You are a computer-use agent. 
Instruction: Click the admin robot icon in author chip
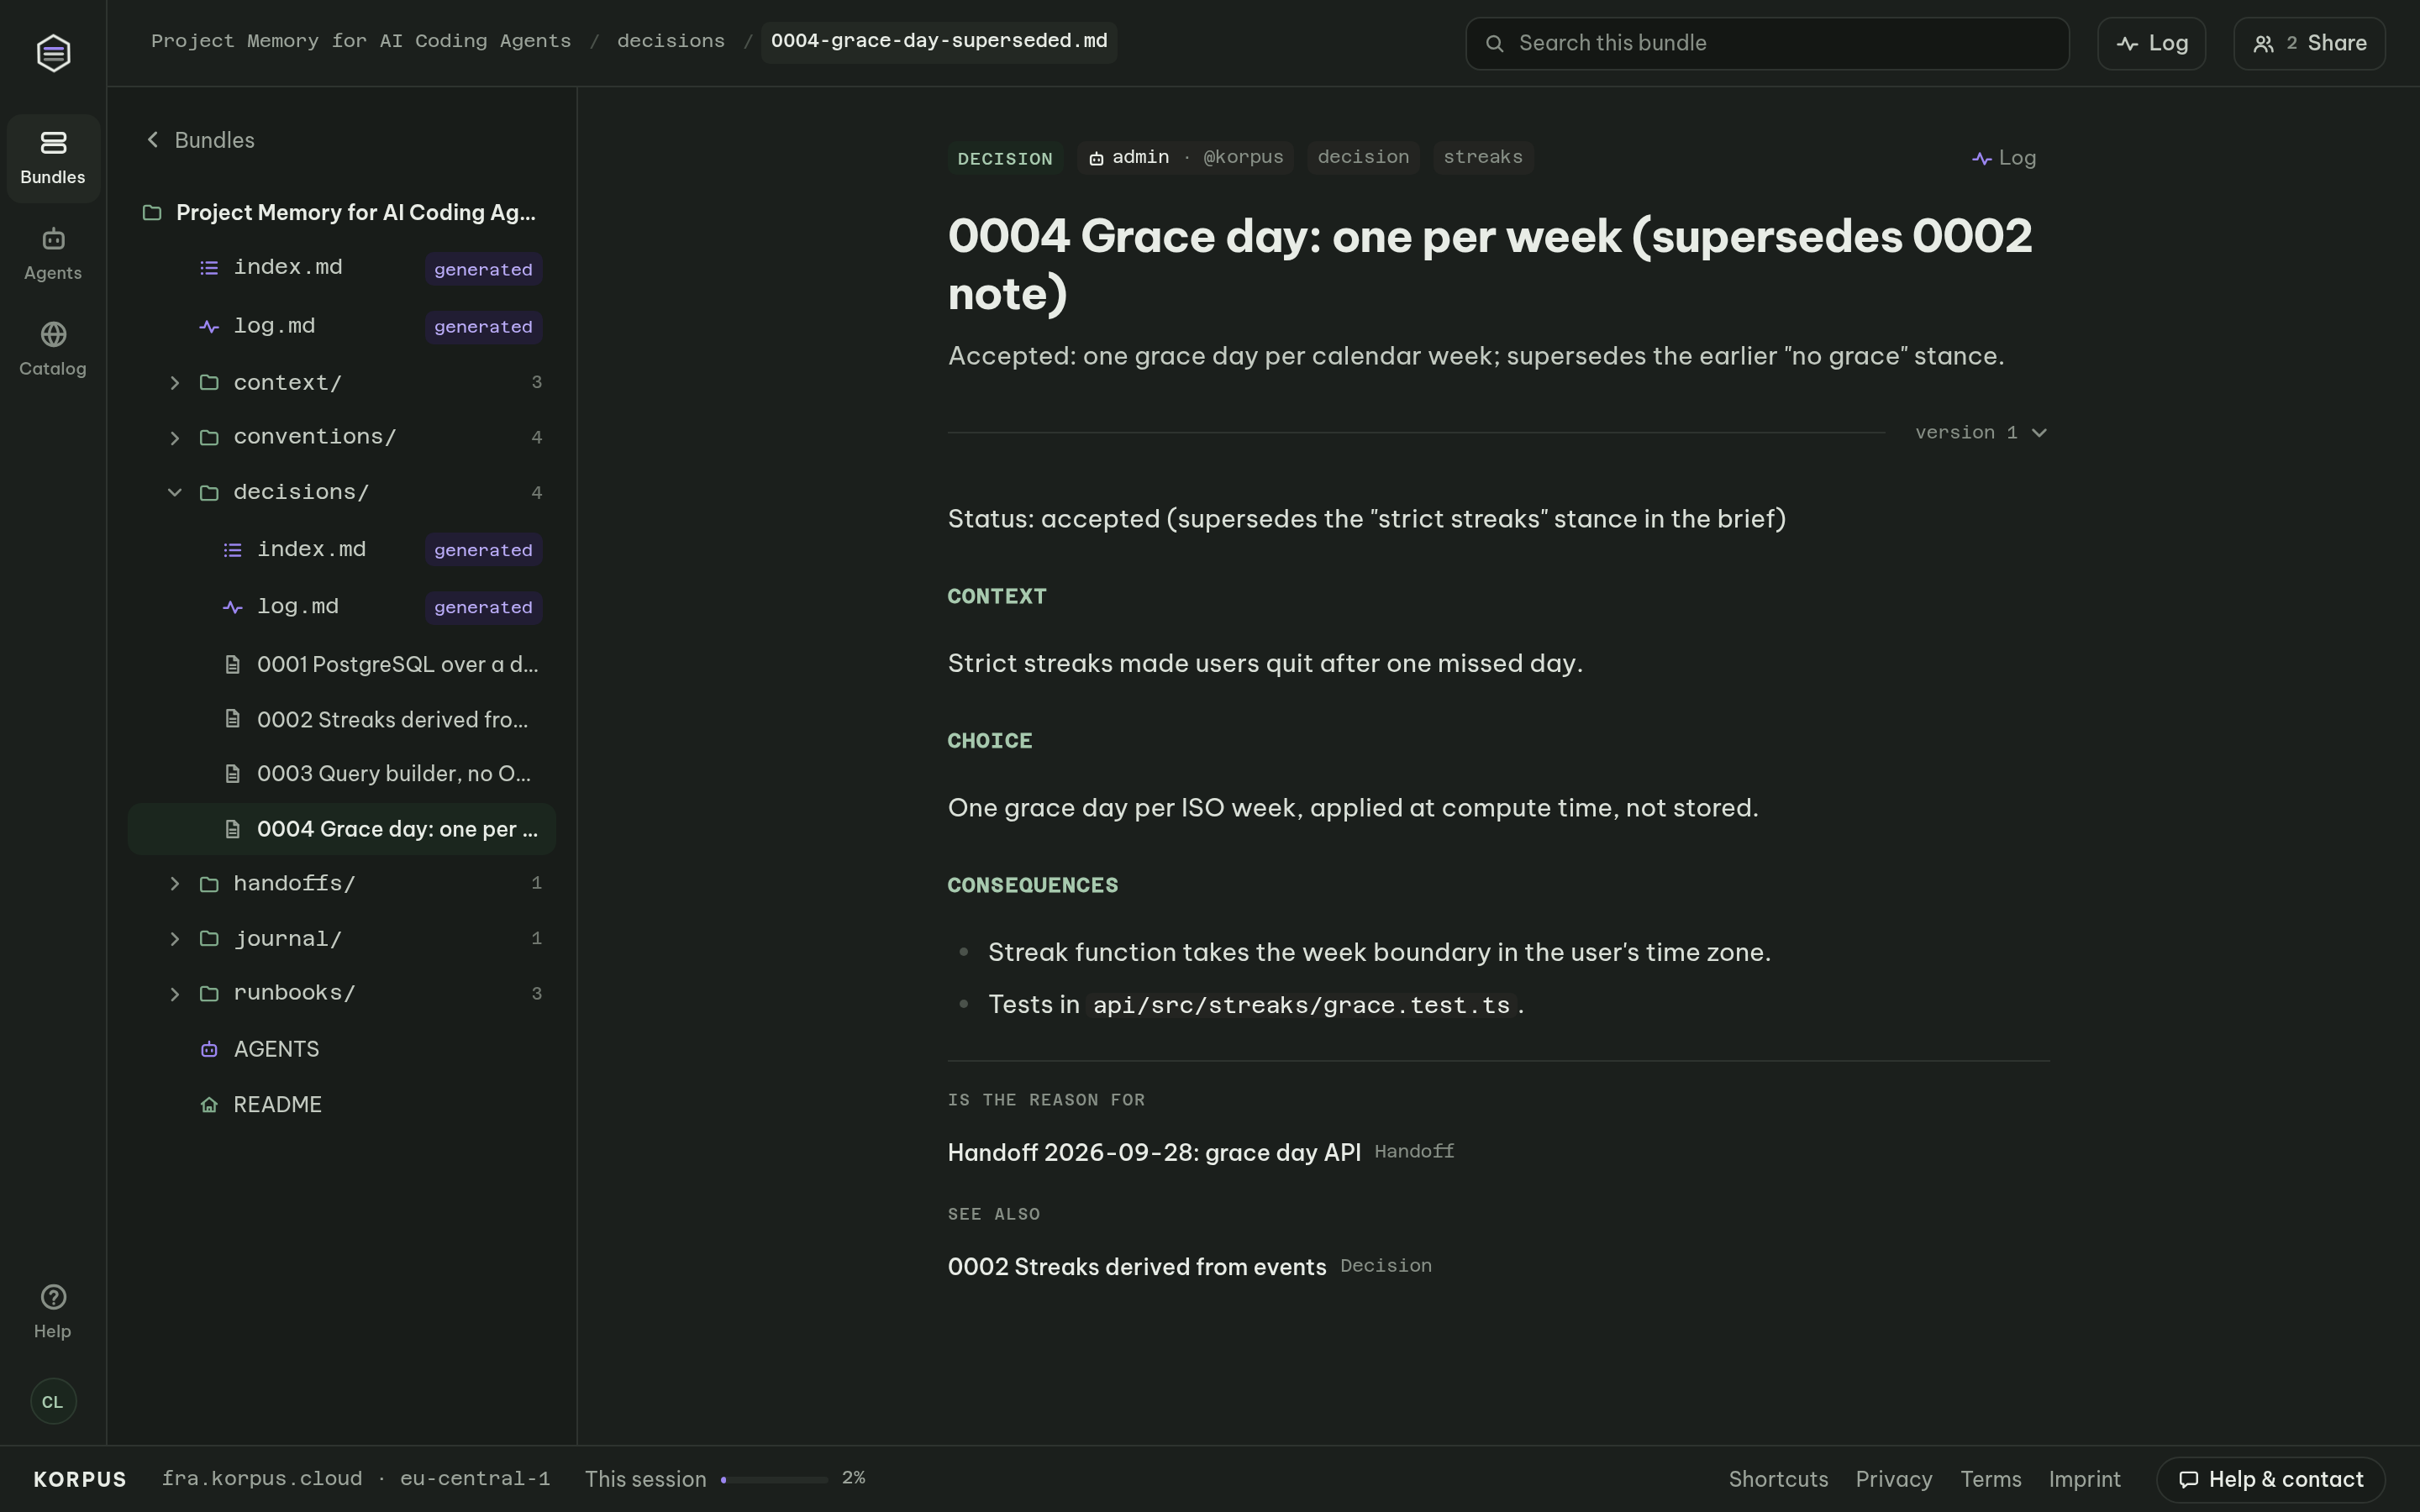point(1096,158)
